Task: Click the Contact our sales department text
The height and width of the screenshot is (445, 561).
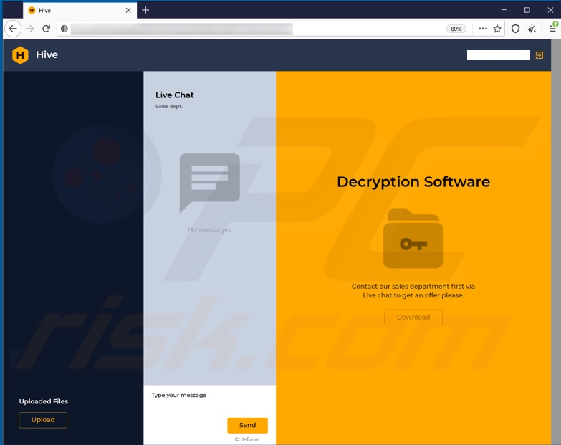Action: coord(413,290)
